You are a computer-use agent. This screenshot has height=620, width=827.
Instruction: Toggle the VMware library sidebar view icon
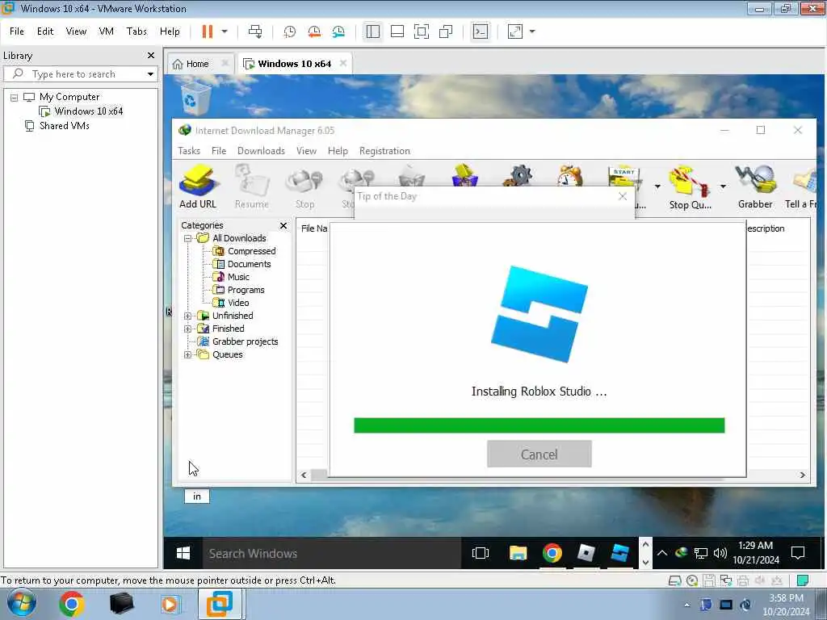(373, 31)
